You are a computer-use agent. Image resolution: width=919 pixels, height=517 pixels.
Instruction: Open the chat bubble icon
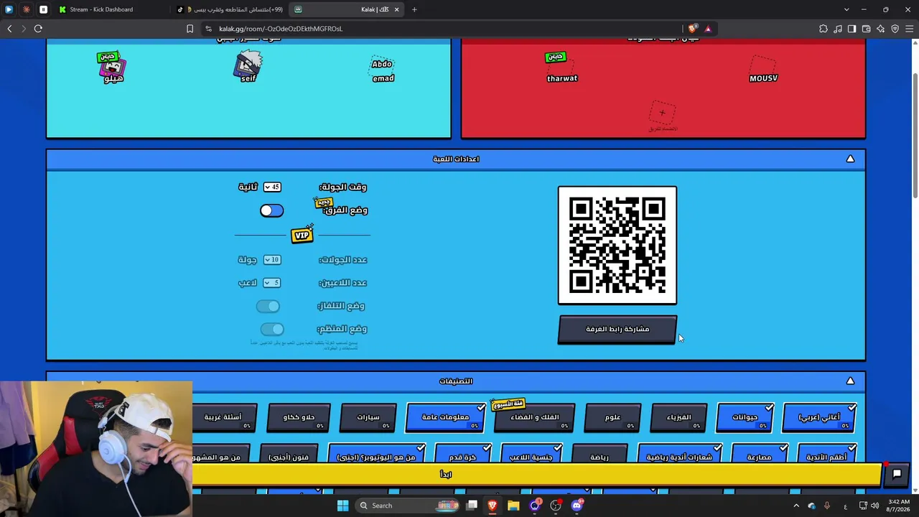click(x=897, y=474)
